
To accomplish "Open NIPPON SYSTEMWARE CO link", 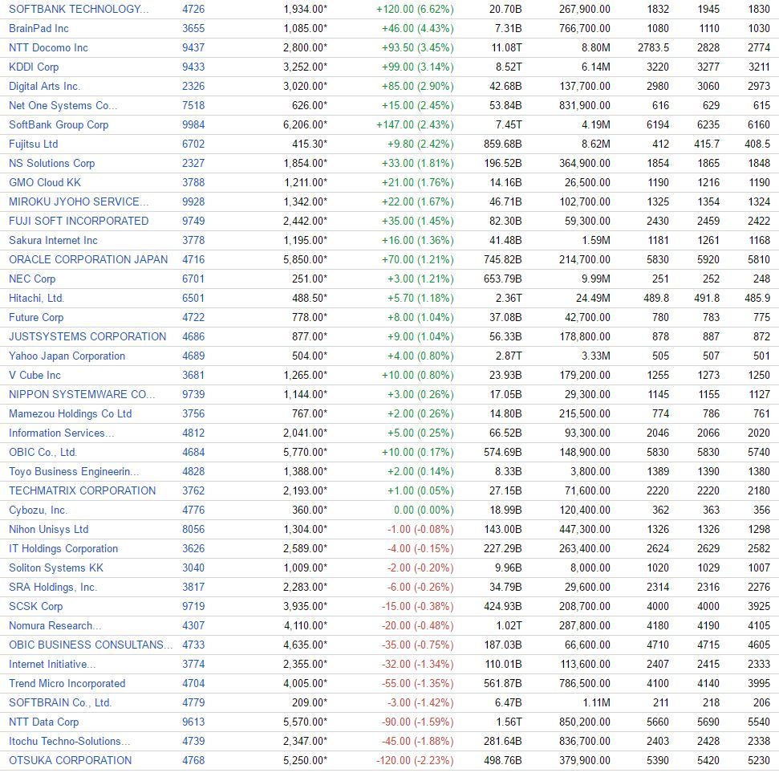I will tap(82, 394).
